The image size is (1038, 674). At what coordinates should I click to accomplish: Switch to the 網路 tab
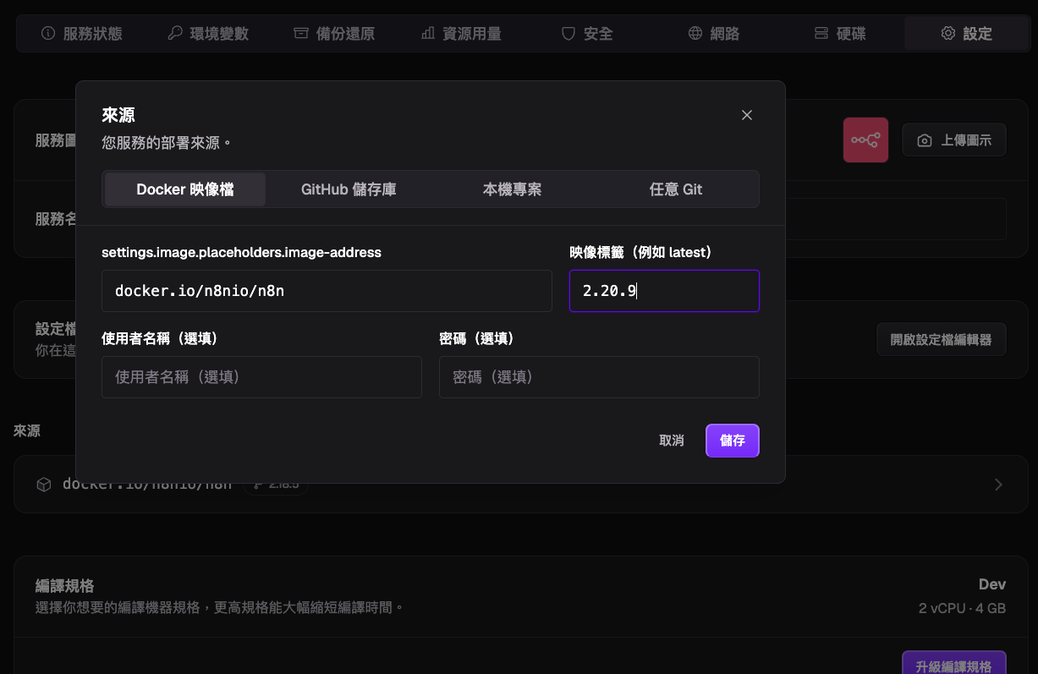click(x=714, y=34)
